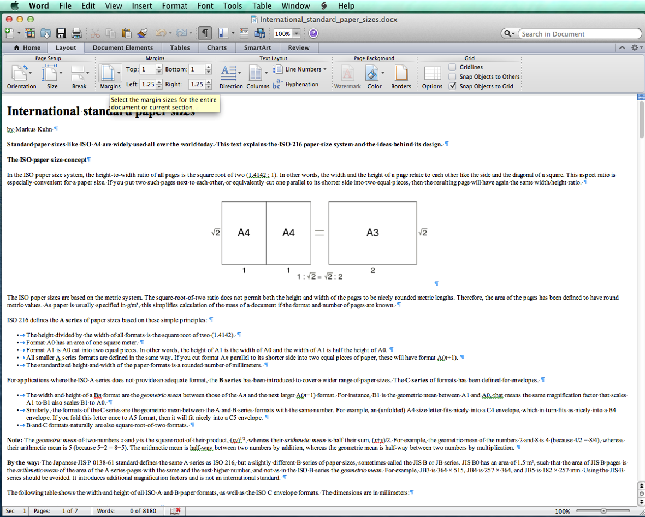This screenshot has width=645, height=517.
Task: Enable the Gridlines checkbox
Action: [452, 67]
